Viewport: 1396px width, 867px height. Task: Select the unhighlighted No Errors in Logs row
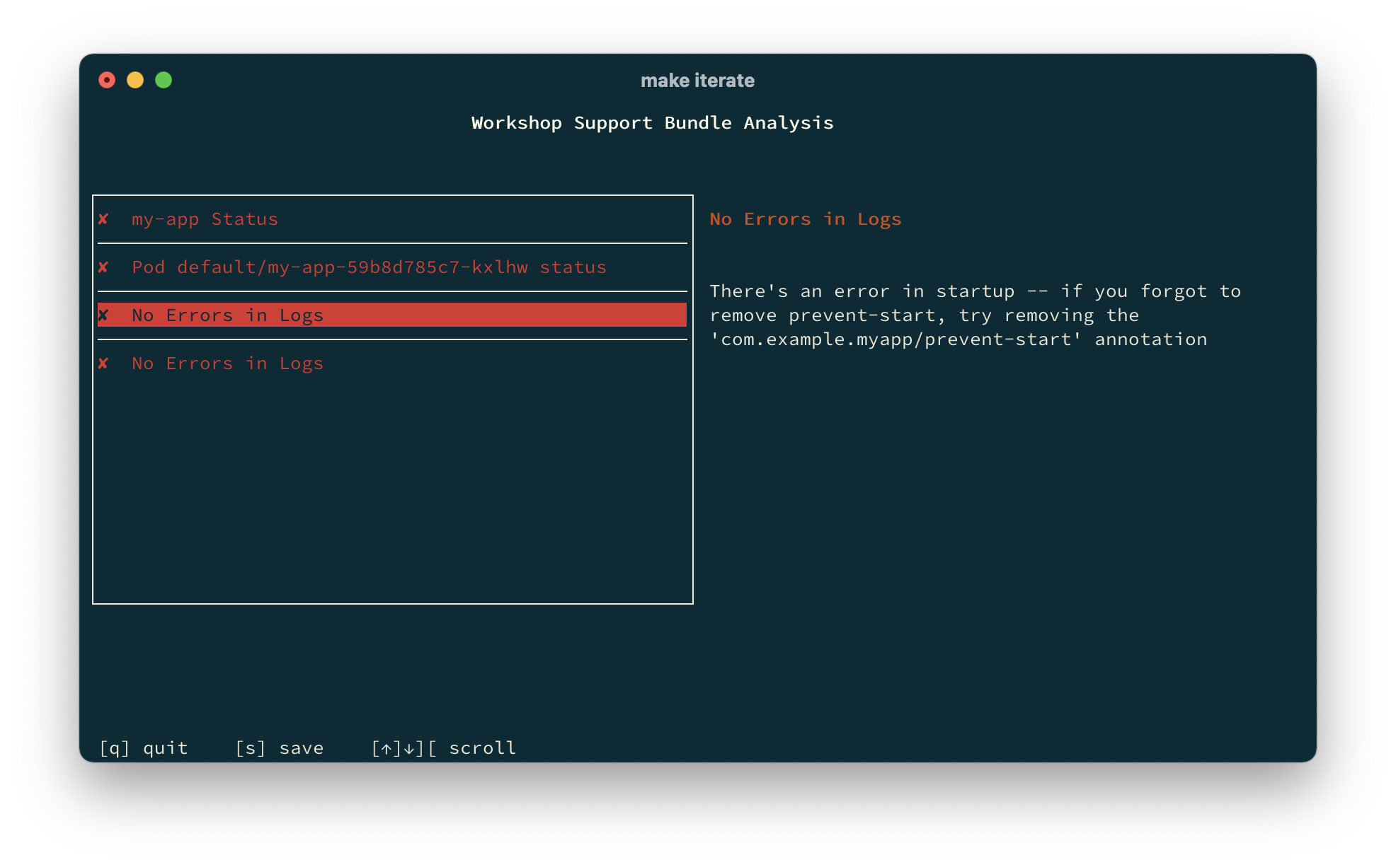[x=227, y=363]
